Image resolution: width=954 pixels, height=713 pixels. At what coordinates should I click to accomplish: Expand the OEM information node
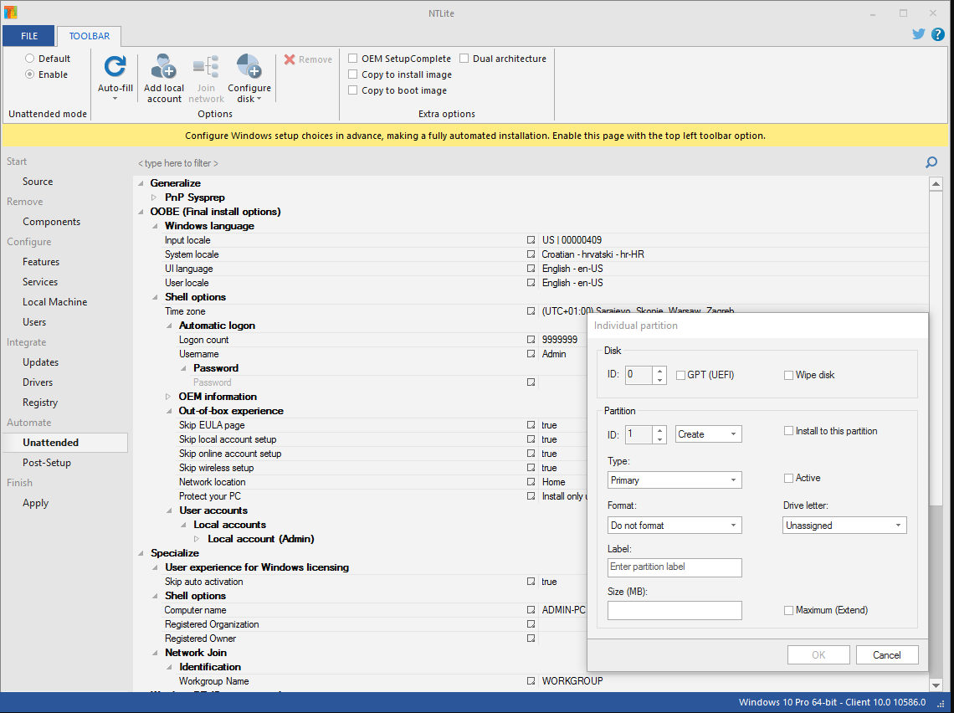click(168, 397)
